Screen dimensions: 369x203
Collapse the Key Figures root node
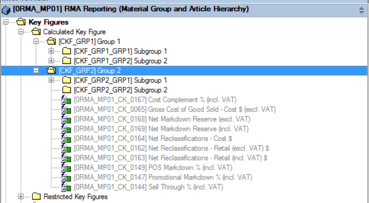pos(5,22)
